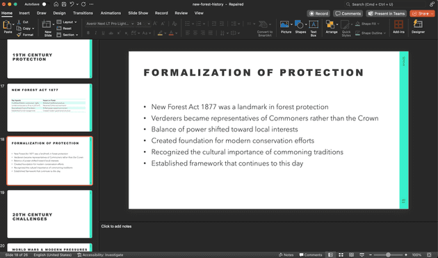Open the Arrange tool
Viewport: 438px width, 258px height.
click(x=330, y=24)
